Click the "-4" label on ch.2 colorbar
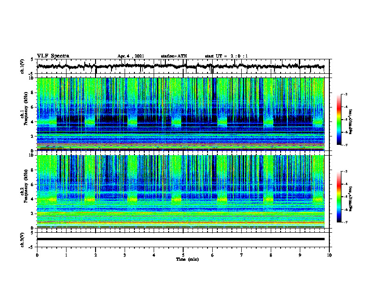Viewport: 371px width, 286px height. coord(345,184)
